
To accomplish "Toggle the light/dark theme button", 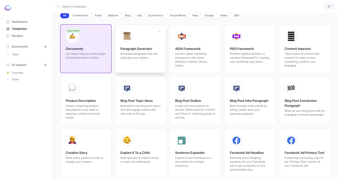I will [329, 7].
